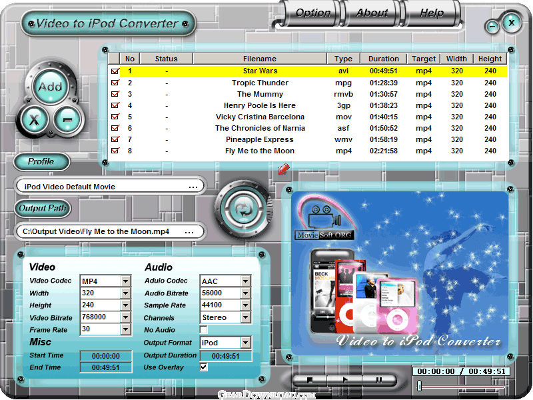Open the video Width dropdown
Image resolution: width=533 pixels, height=400 pixels.
pyautogui.click(x=125, y=293)
